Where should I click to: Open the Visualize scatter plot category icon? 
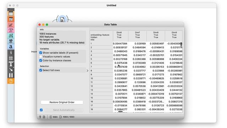[x=11, y=25]
